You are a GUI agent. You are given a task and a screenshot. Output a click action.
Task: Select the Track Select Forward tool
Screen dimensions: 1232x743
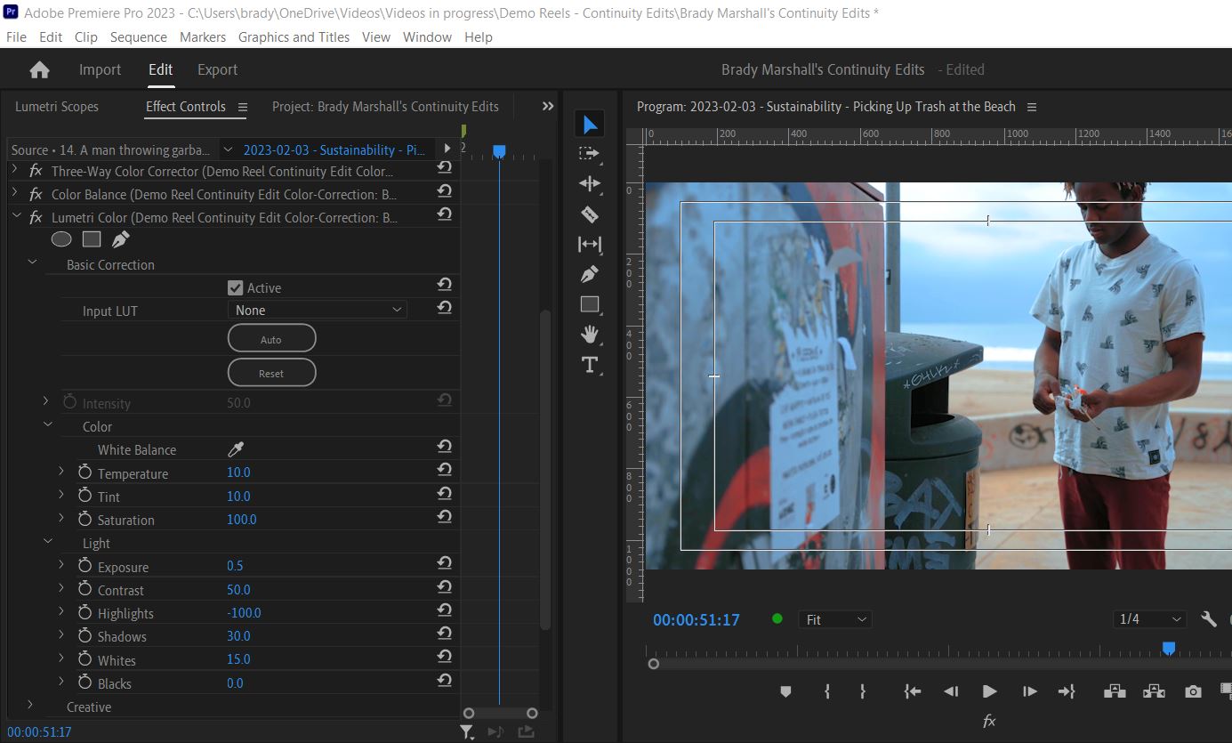tap(589, 153)
